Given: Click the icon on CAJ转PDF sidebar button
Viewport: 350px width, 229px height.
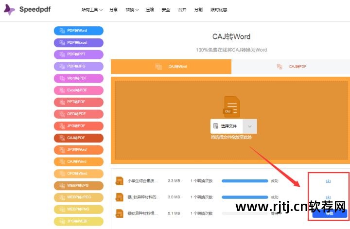Looking at the screenshot, I should point(62,138).
